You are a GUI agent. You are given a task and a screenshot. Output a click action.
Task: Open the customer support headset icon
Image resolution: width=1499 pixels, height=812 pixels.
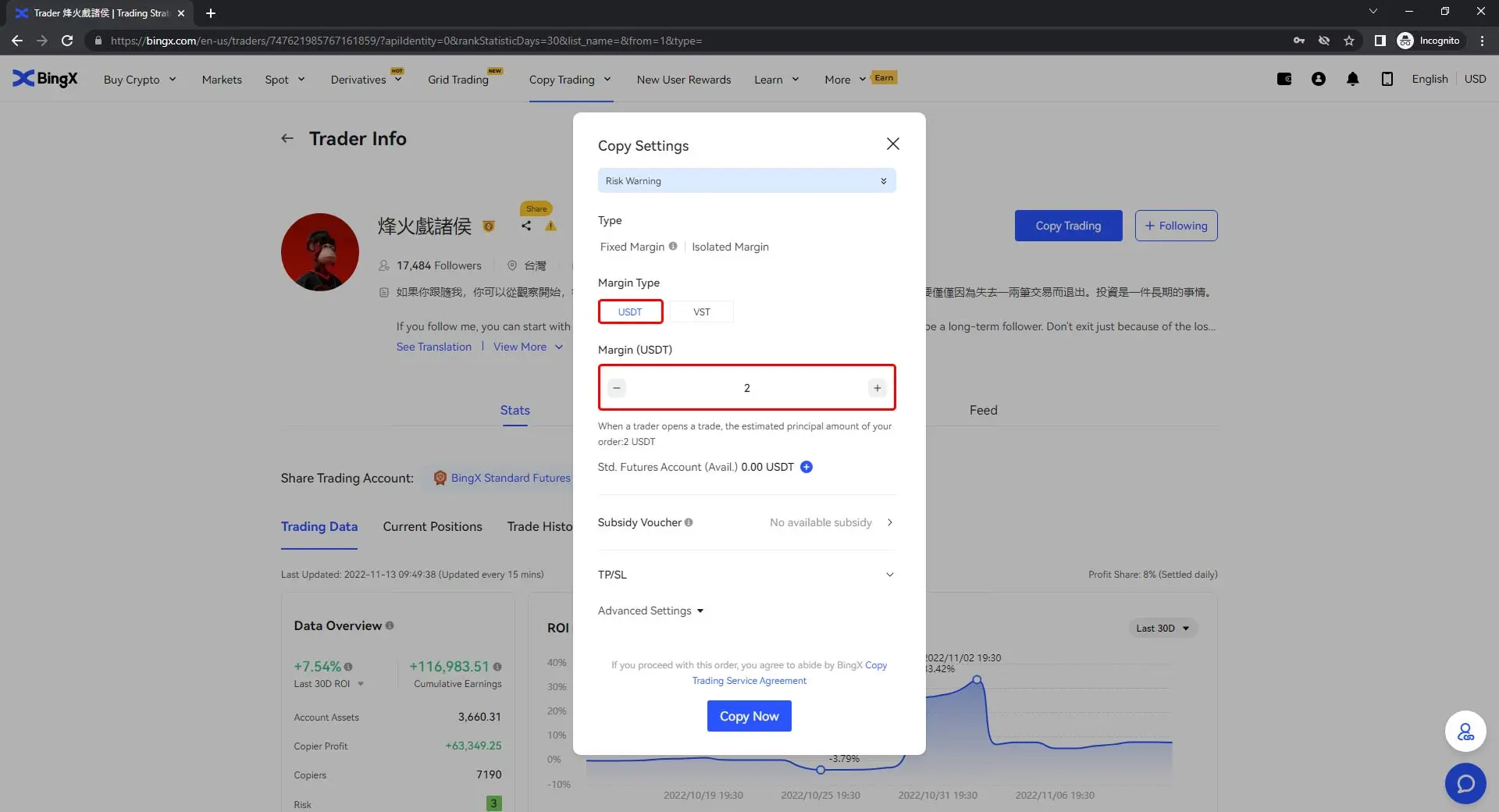[1465, 732]
